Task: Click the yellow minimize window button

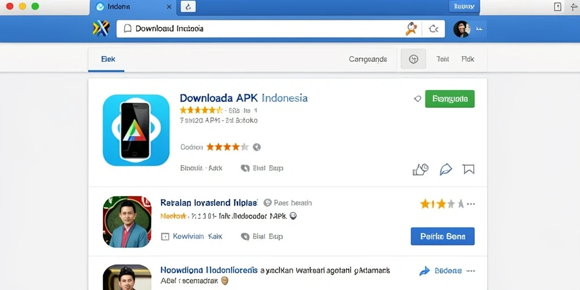Action: tap(23, 6)
